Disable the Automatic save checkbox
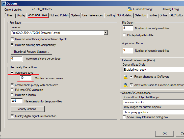The width and height of the screenshot is (184, 139). pyautogui.click(x=12, y=72)
